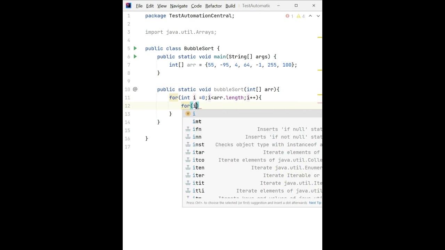445x250 pixels.
Task: Click the template icon beside 'itli'
Action: (188, 191)
